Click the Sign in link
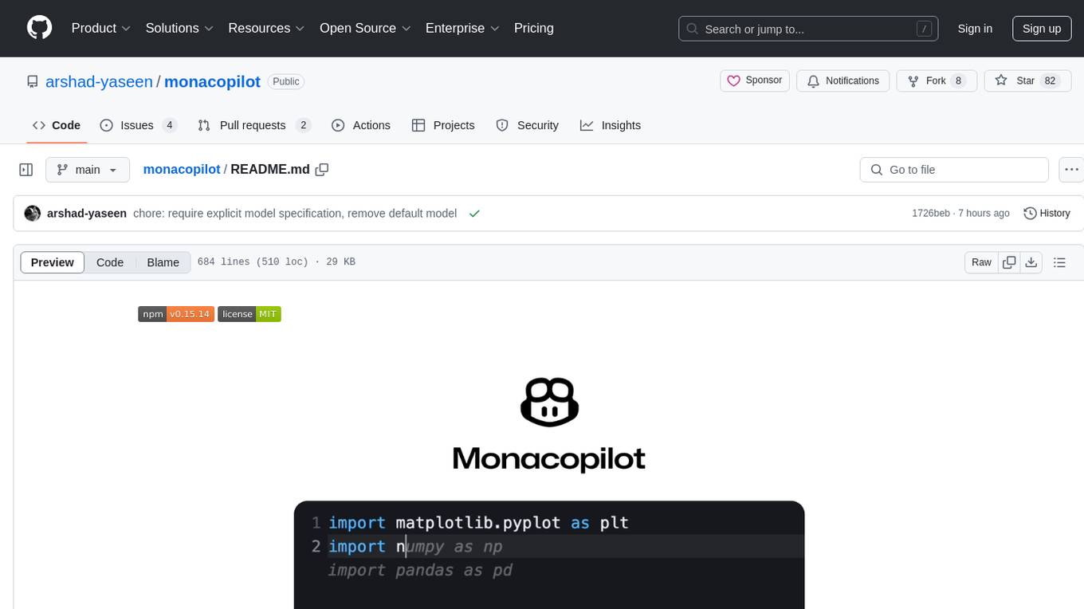 pyautogui.click(x=975, y=29)
